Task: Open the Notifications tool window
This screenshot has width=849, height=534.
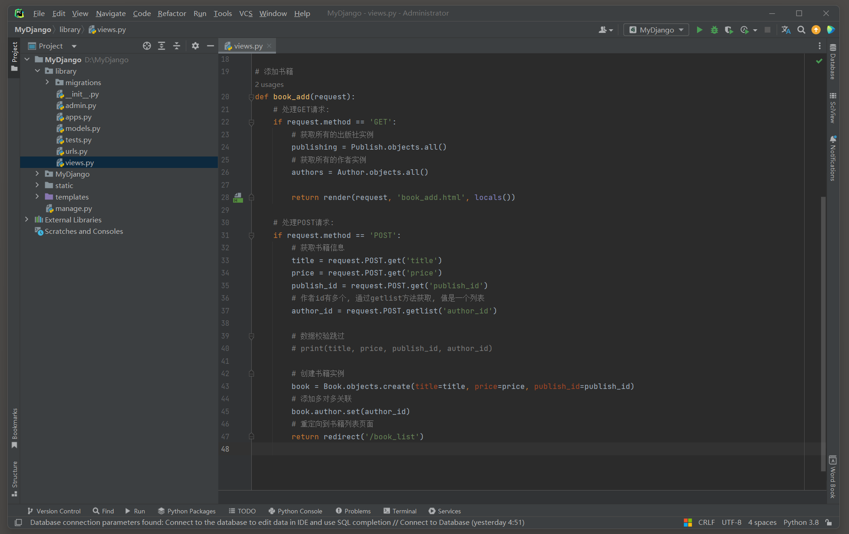Action: (x=833, y=158)
